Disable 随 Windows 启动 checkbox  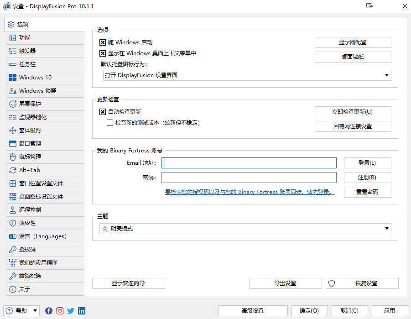[x=103, y=42]
